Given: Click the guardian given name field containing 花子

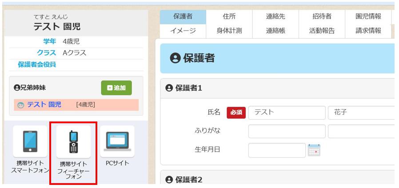Looking at the screenshot, I should [x=361, y=113].
